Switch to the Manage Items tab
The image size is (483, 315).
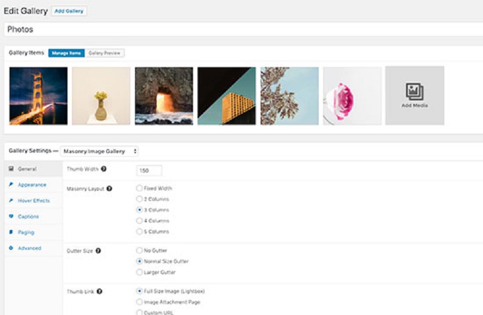pyautogui.click(x=66, y=53)
